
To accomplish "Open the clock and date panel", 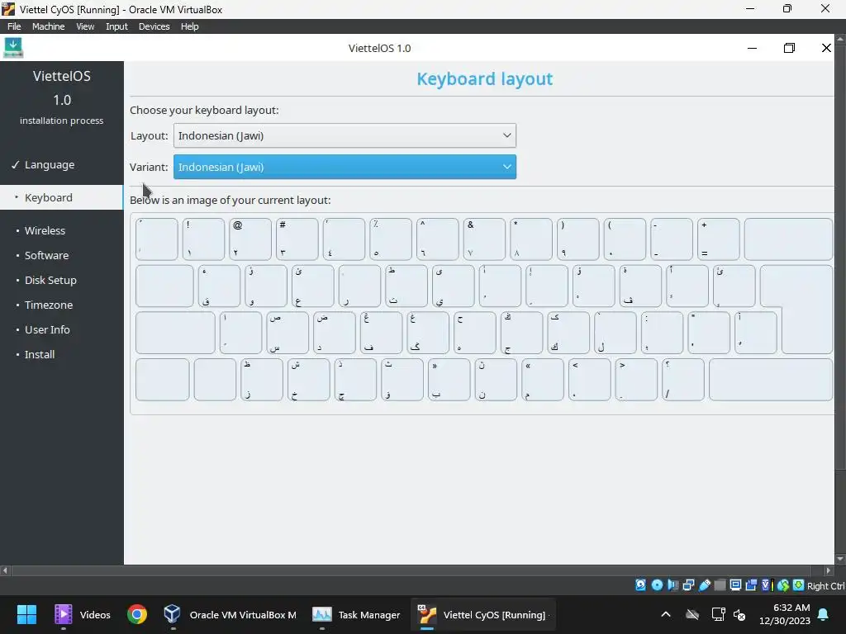I will [x=785, y=614].
